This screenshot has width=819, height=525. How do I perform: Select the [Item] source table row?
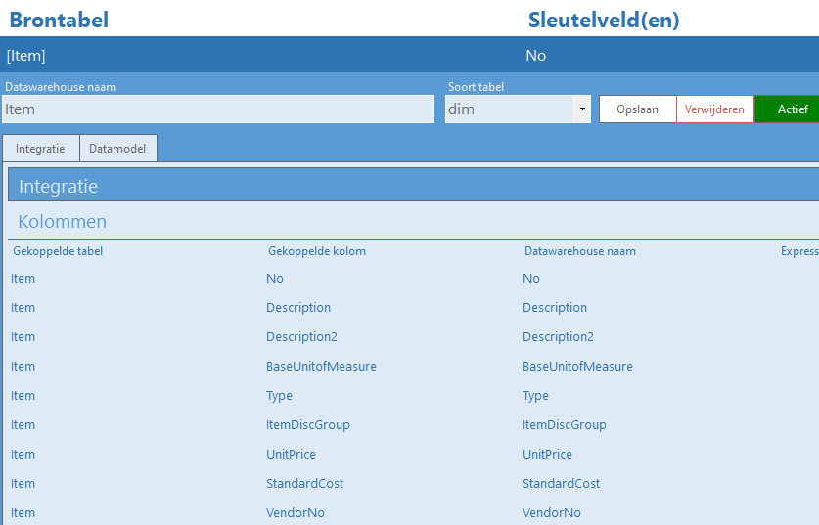pos(26,56)
